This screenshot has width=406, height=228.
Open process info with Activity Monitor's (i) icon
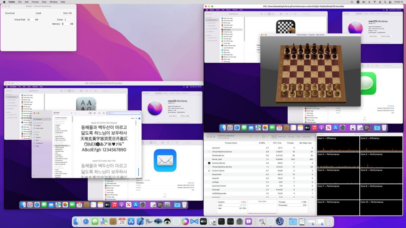(256, 137)
